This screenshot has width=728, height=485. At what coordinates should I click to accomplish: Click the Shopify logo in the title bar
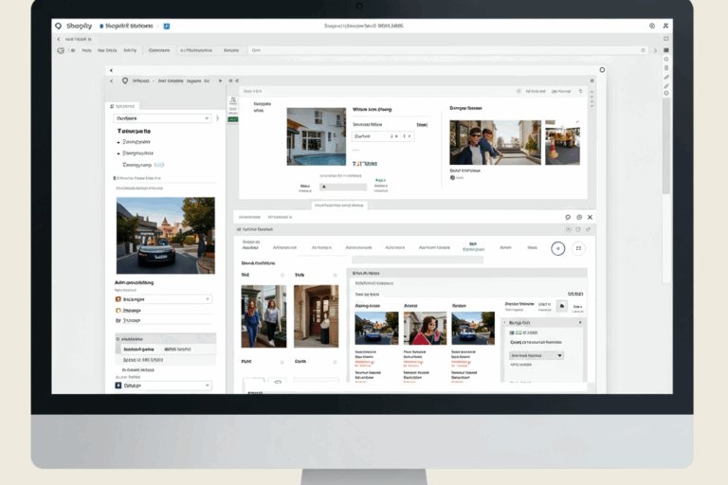pyautogui.click(x=59, y=27)
